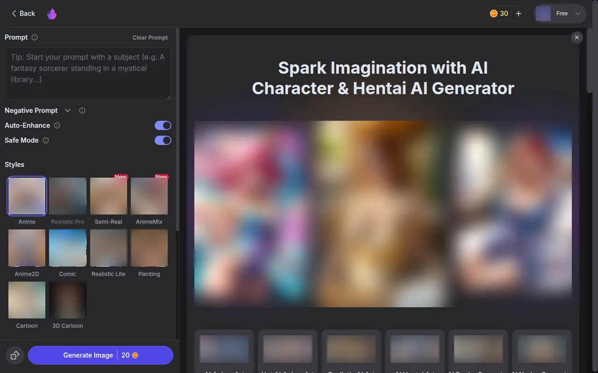Choose the Realistic Pro style

click(68, 196)
